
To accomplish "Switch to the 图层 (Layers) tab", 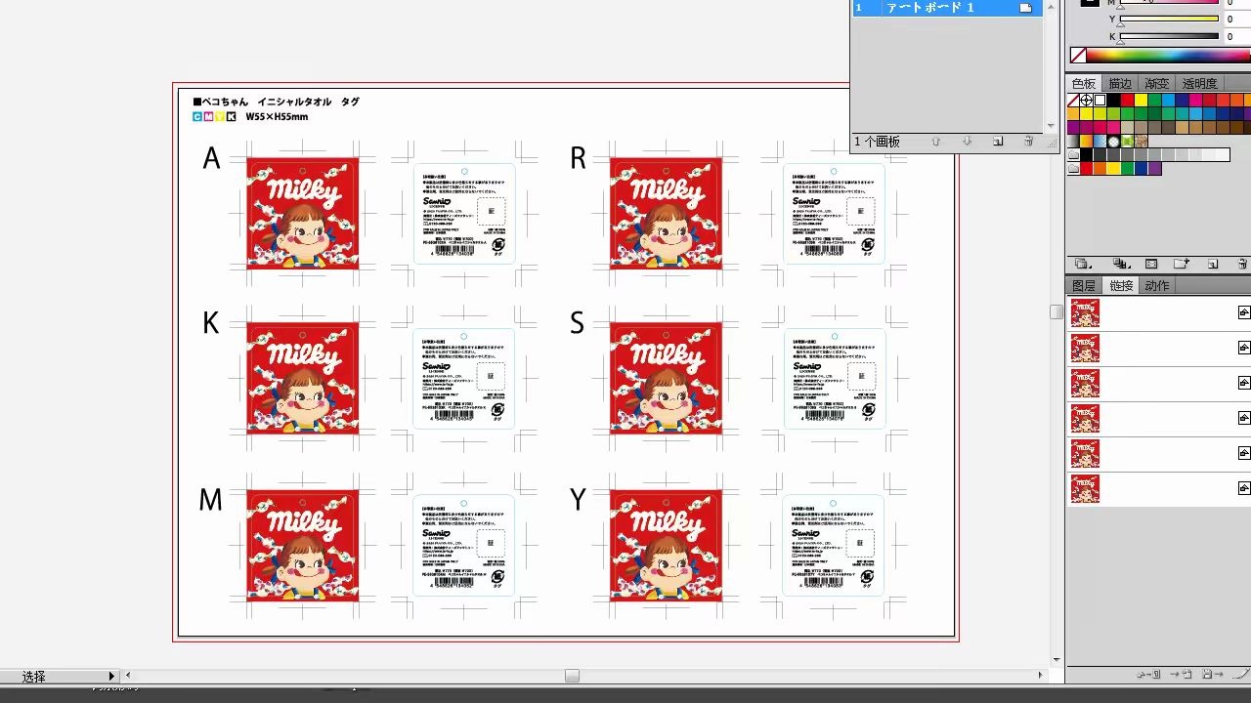I will click(1083, 285).
